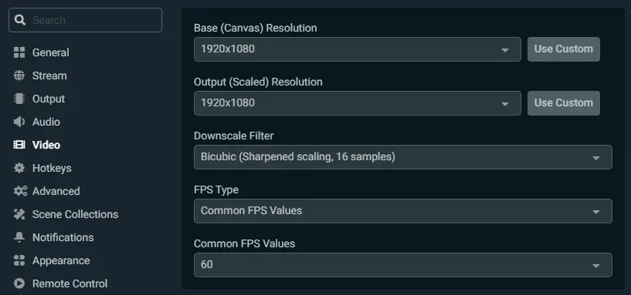The height and width of the screenshot is (295, 631).
Task: Focus the settings Search field
Action: click(85, 20)
